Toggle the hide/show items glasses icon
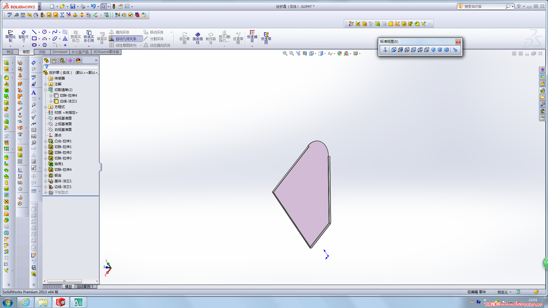The image size is (548, 308). (x=330, y=53)
